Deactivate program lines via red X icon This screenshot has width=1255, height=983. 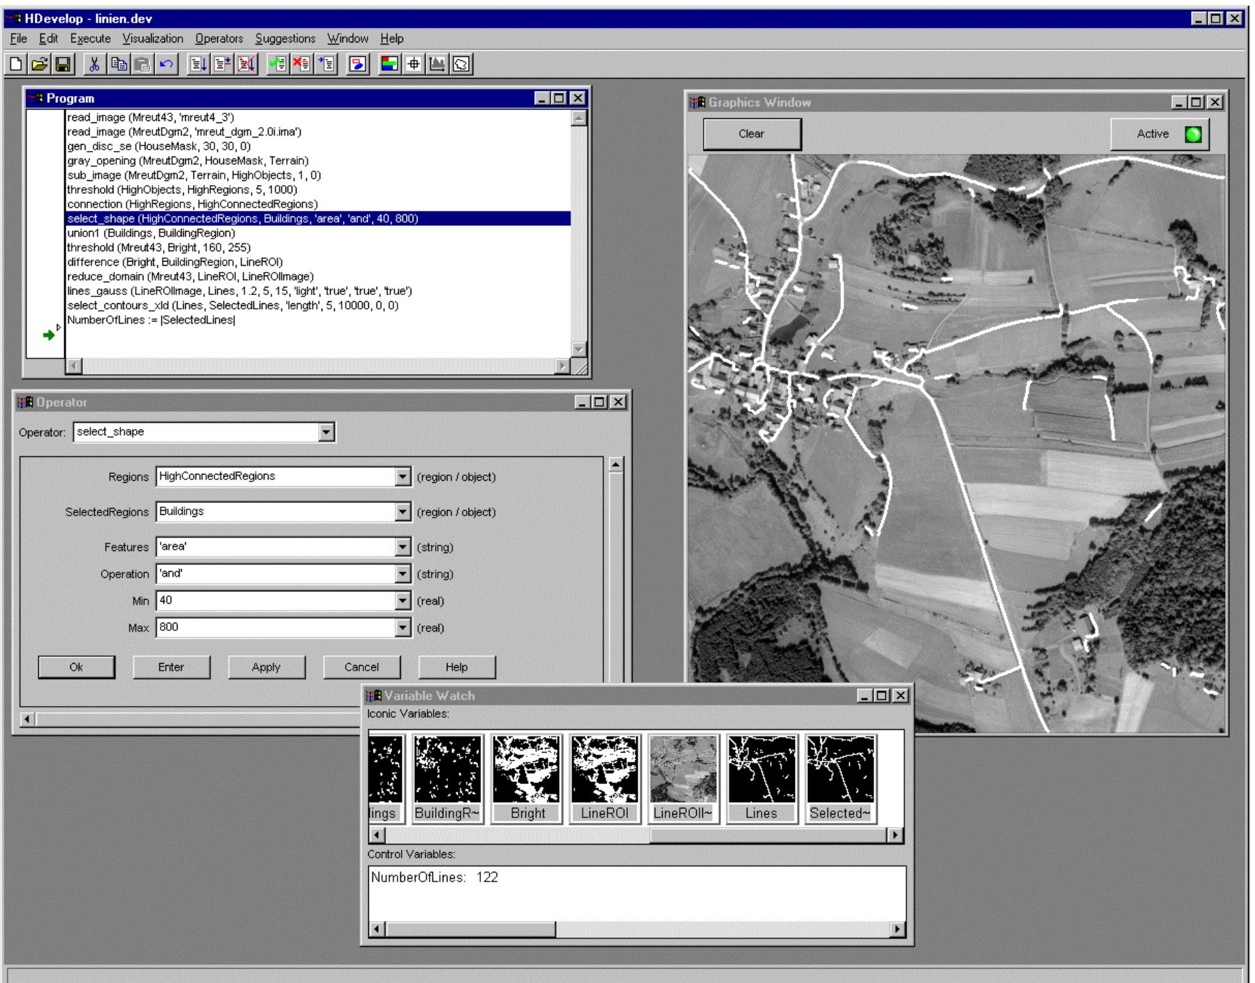click(301, 66)
